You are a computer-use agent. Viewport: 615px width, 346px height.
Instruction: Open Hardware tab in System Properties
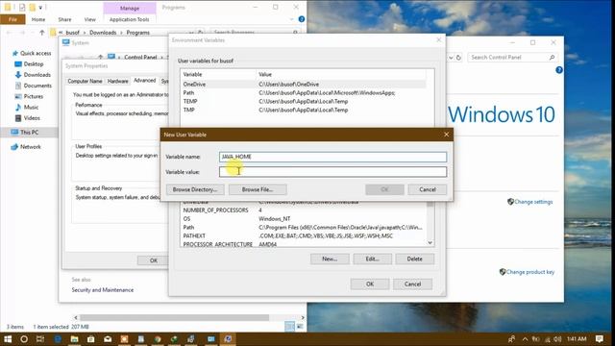[x=117, y=81]
